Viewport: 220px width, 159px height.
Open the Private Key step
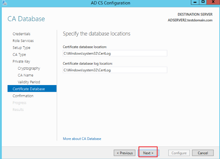click(21, 61)
